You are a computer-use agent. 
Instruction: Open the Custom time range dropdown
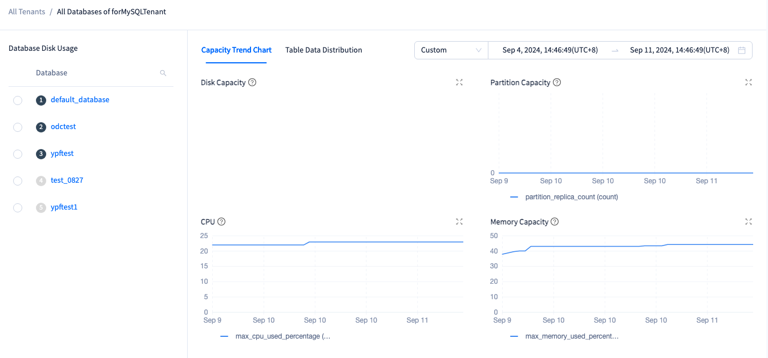(x=451, y=50)
